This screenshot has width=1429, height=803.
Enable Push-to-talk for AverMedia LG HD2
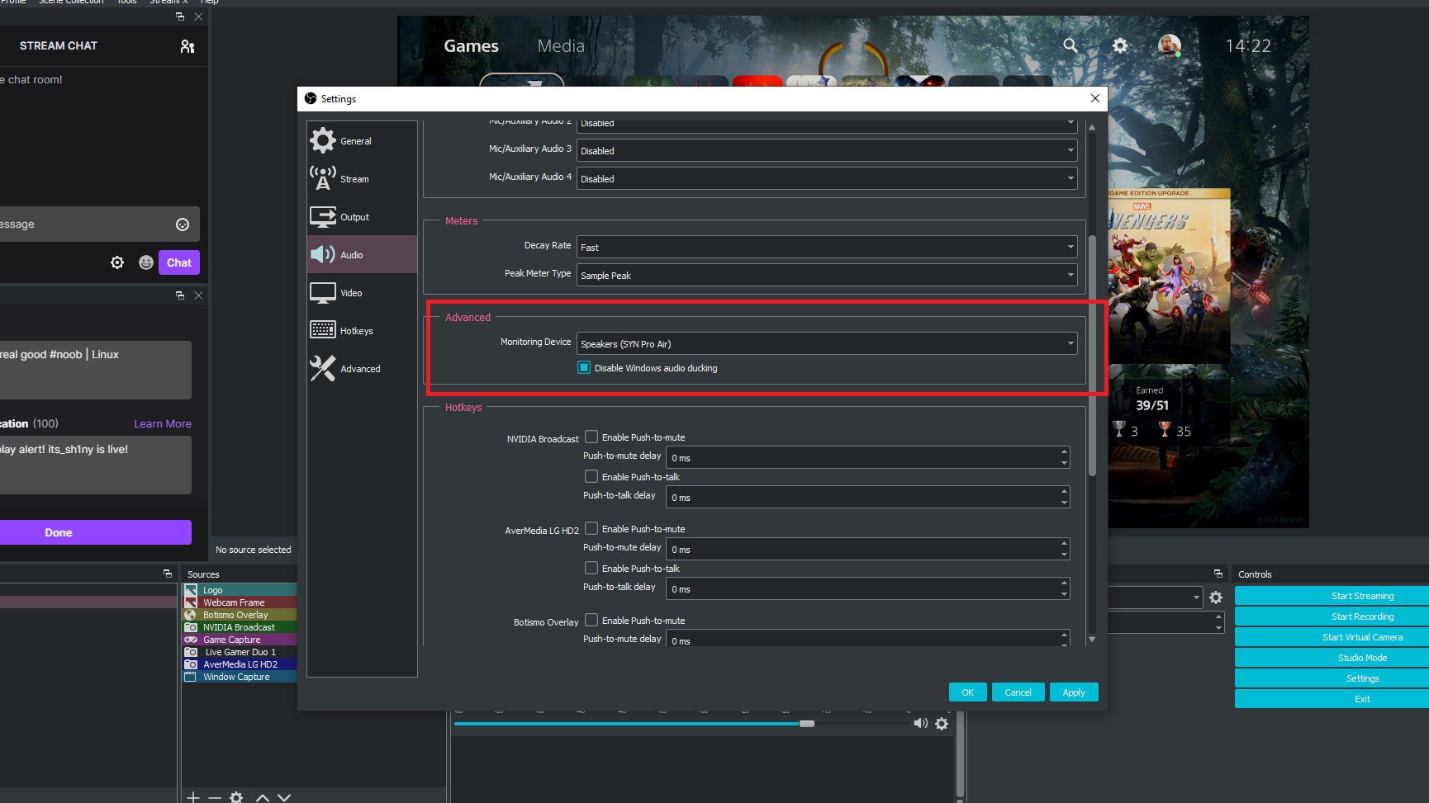pyautogui.click(x=591, y=568)
